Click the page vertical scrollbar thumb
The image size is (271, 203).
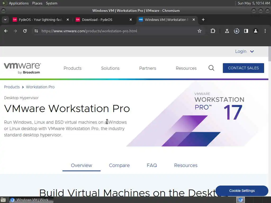coord(270,54)
